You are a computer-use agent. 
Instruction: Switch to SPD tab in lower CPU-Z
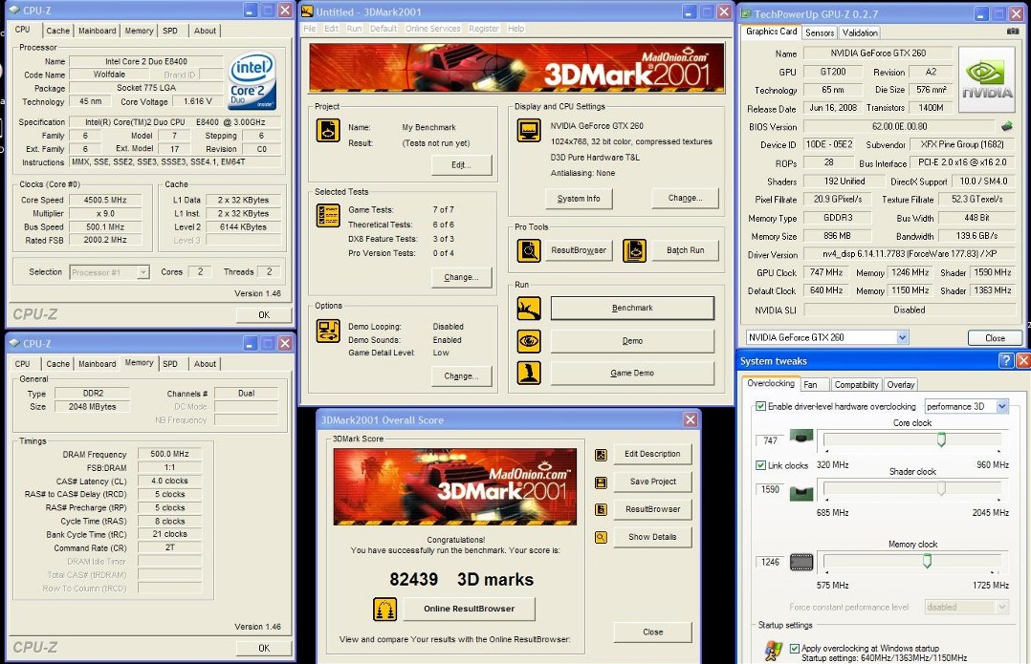tap(170, 364)
